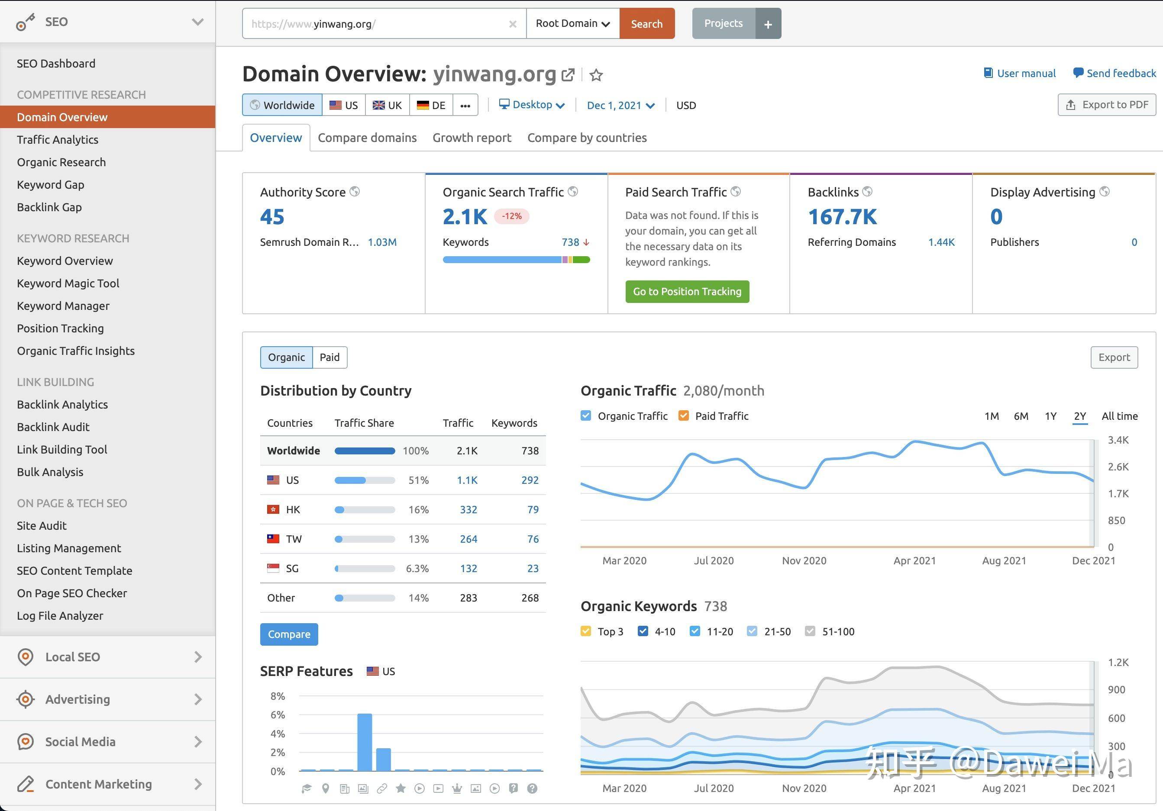Click the SEO key icon in sidebar header
The height and width of the screenshot is (811, 1163).
click(24, 22)
